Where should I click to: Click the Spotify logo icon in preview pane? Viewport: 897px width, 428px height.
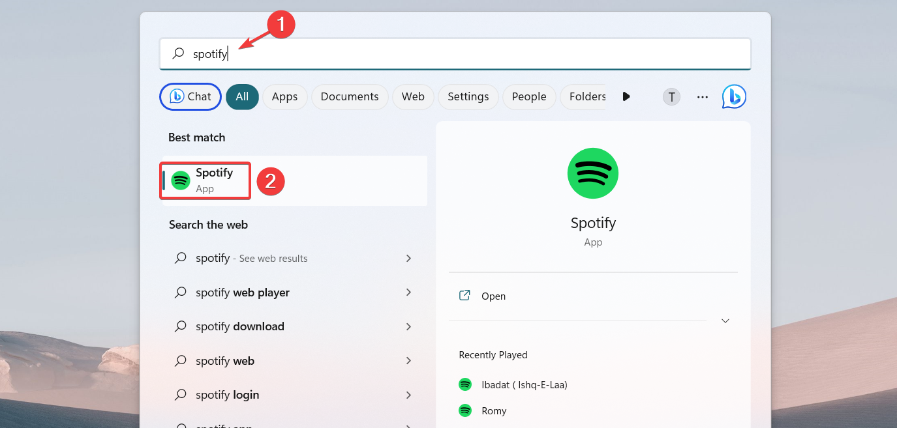tap(592, 173)
